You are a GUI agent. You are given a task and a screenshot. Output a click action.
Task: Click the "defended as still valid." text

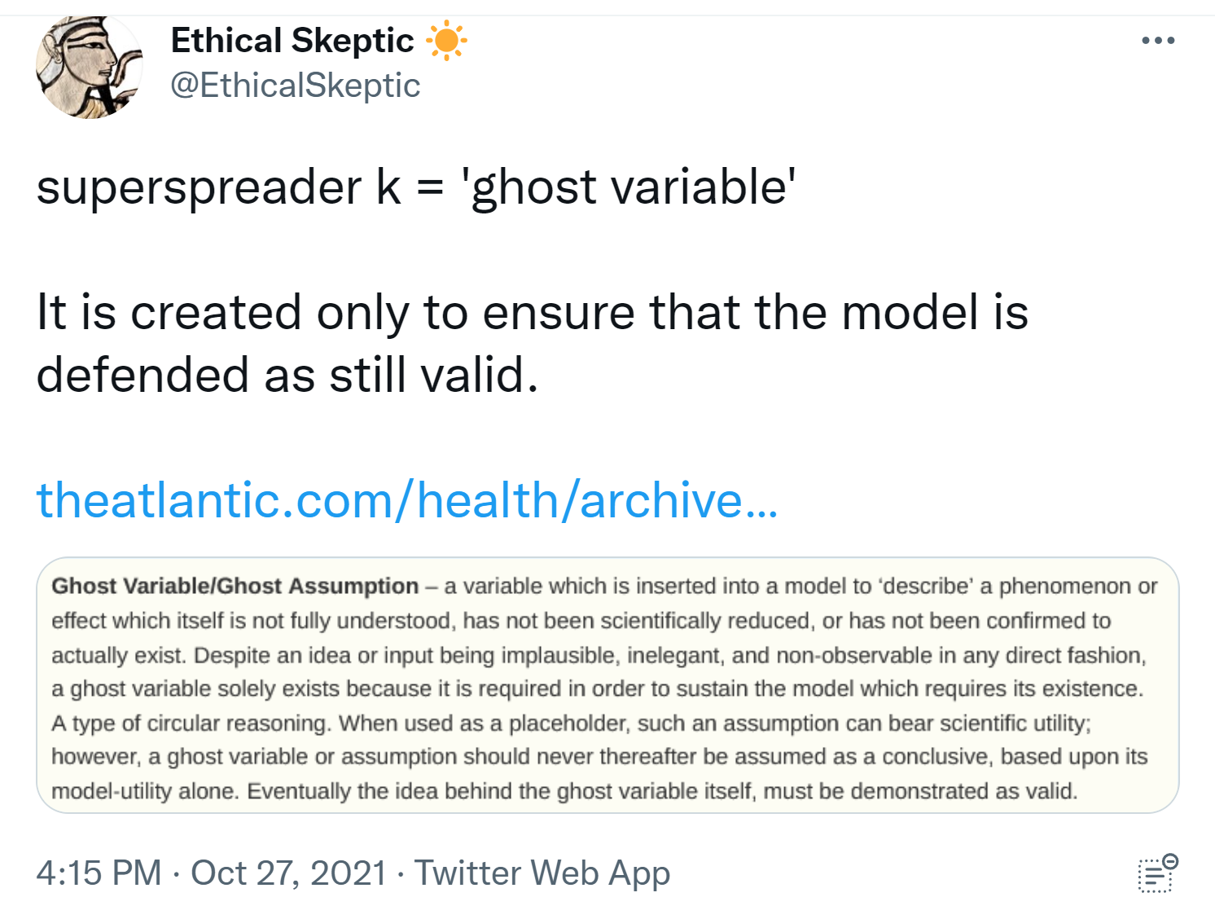coord(287,375)
